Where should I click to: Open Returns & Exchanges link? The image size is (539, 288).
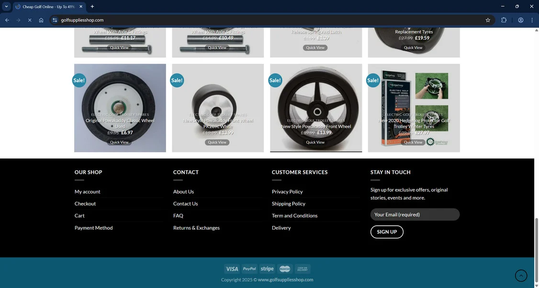click(x=196, y=228)
